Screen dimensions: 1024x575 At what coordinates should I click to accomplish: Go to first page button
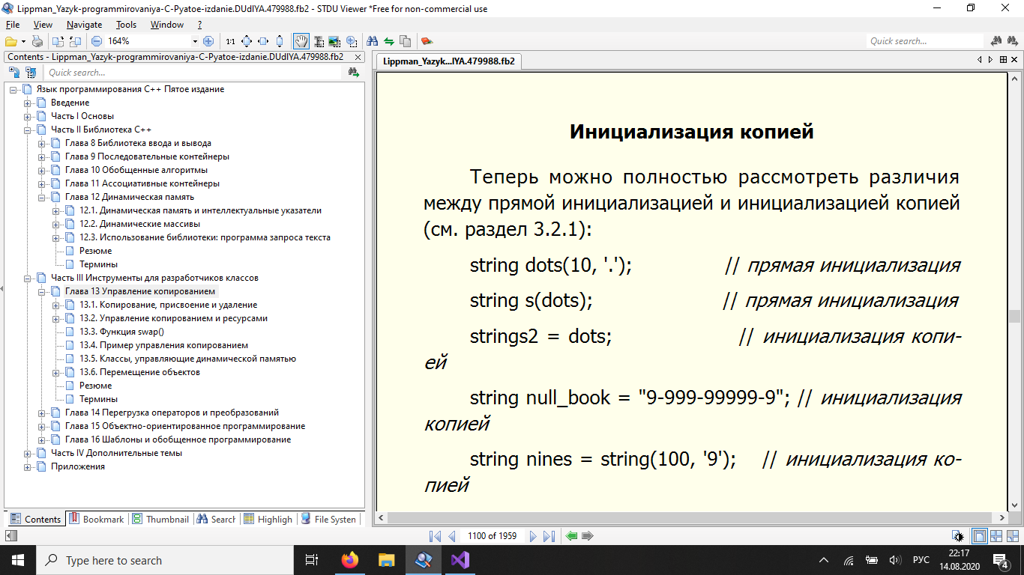435,536
